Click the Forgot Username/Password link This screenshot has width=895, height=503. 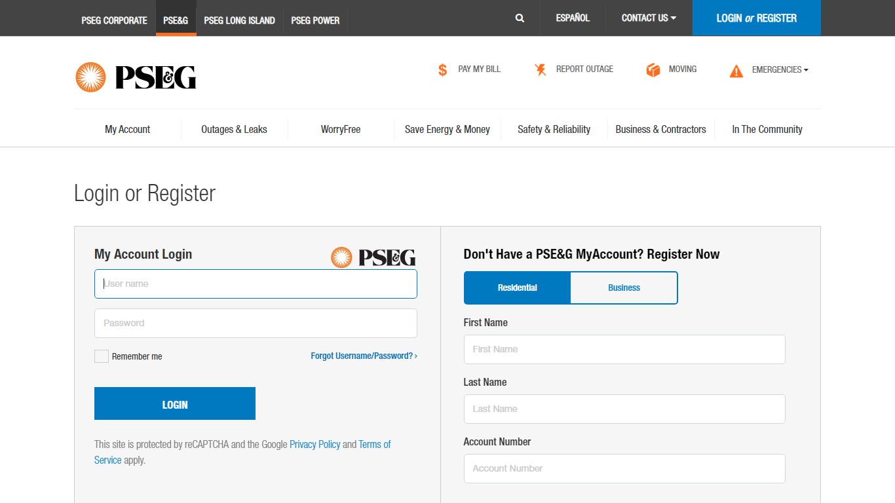click(x=364, y=356)
